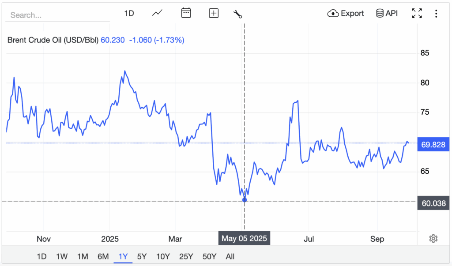Screen dimensions: 452x266
Task: Open the calendar date-range picker
Action: [186, 13]
